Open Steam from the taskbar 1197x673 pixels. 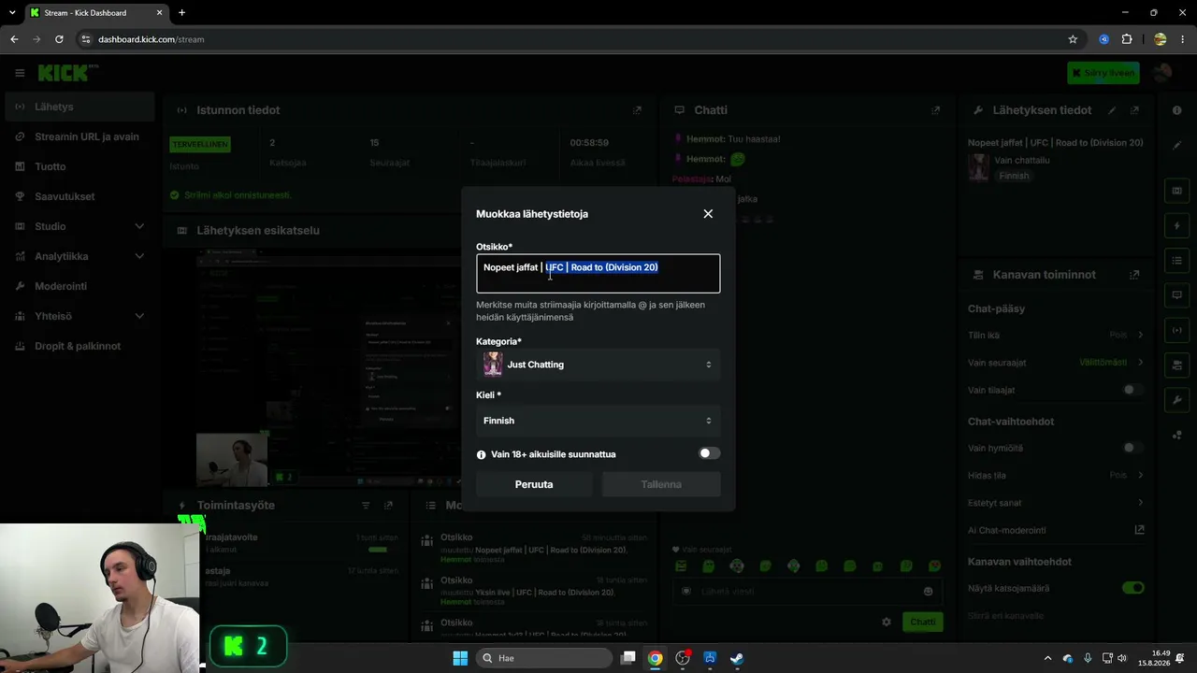[x=737, y=658]
